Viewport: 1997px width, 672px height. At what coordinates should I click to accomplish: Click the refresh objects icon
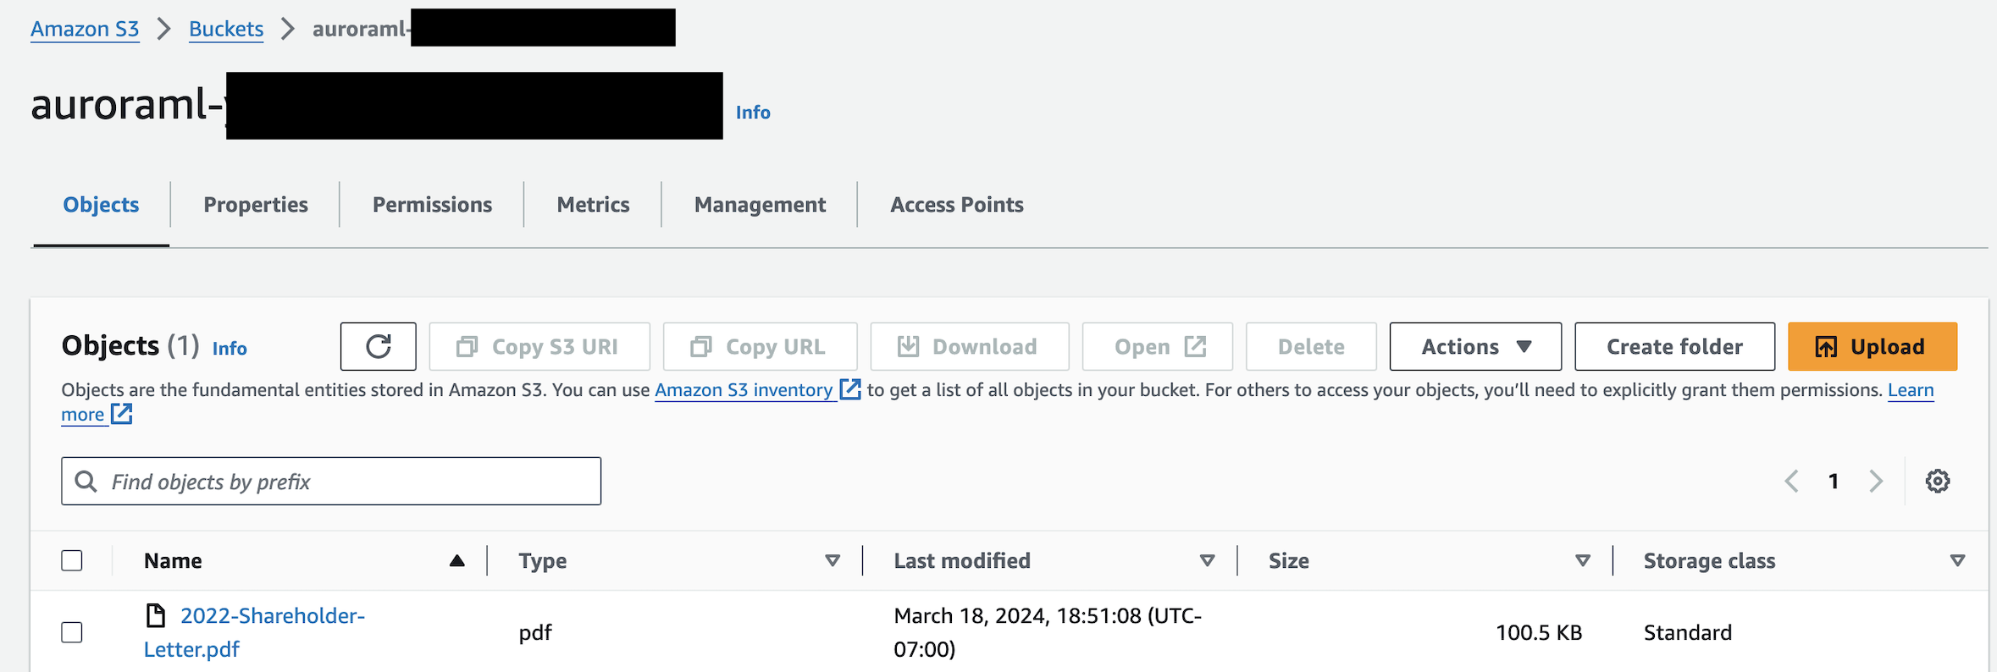point(378,346)
